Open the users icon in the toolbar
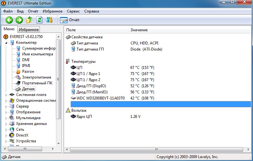The image size is (253, 161). pos(49,20)
